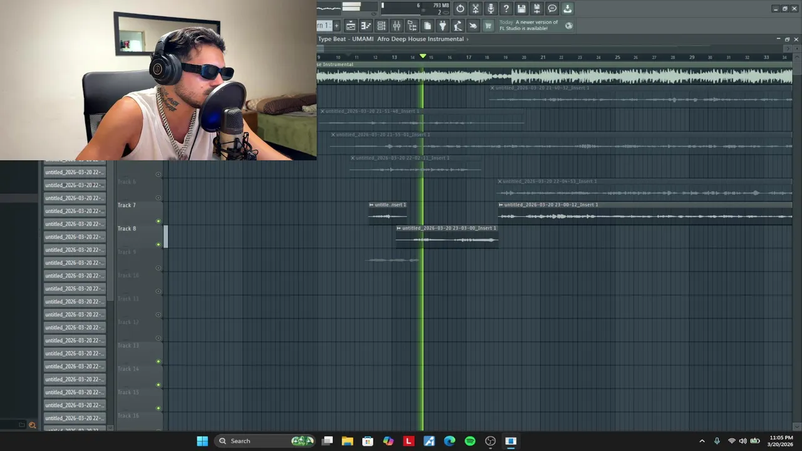Open clip menu of muted 22-04-53_Insert 1 clip
Image resolution: width=802 pixels, height=451 pixels.
(500, 181)
